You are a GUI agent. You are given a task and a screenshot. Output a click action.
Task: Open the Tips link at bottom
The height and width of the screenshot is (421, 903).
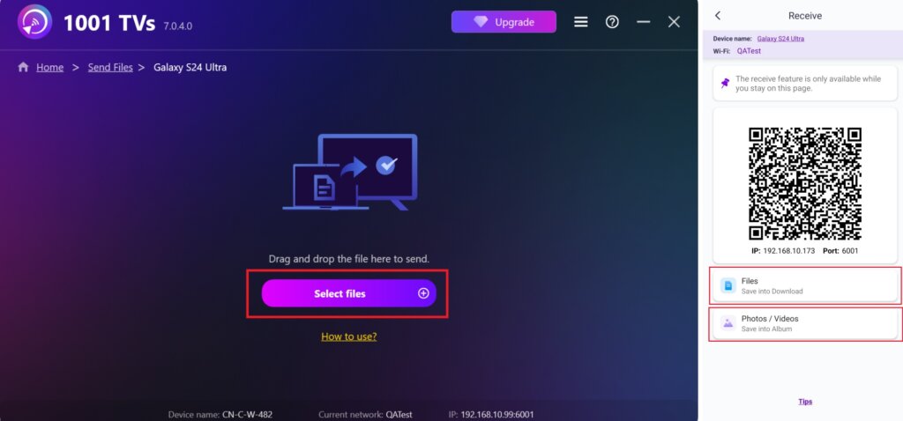(805, 402)
